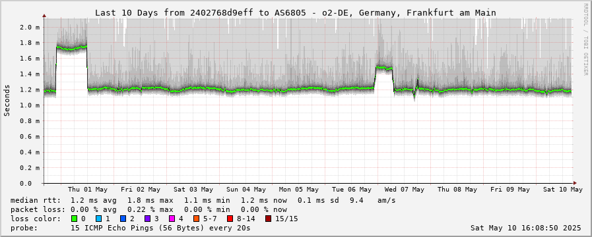The height and width of the screenshot is (237, 592).
Task: Click the 'Sat 03 May' x-axis label
Action: click(x=193, y=190)
